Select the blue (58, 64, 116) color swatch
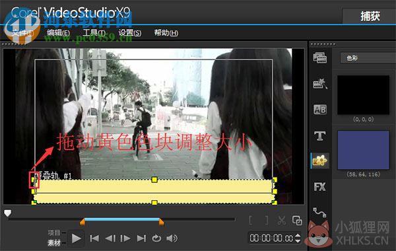Screen dimensions: 396x251 (364, 150)
